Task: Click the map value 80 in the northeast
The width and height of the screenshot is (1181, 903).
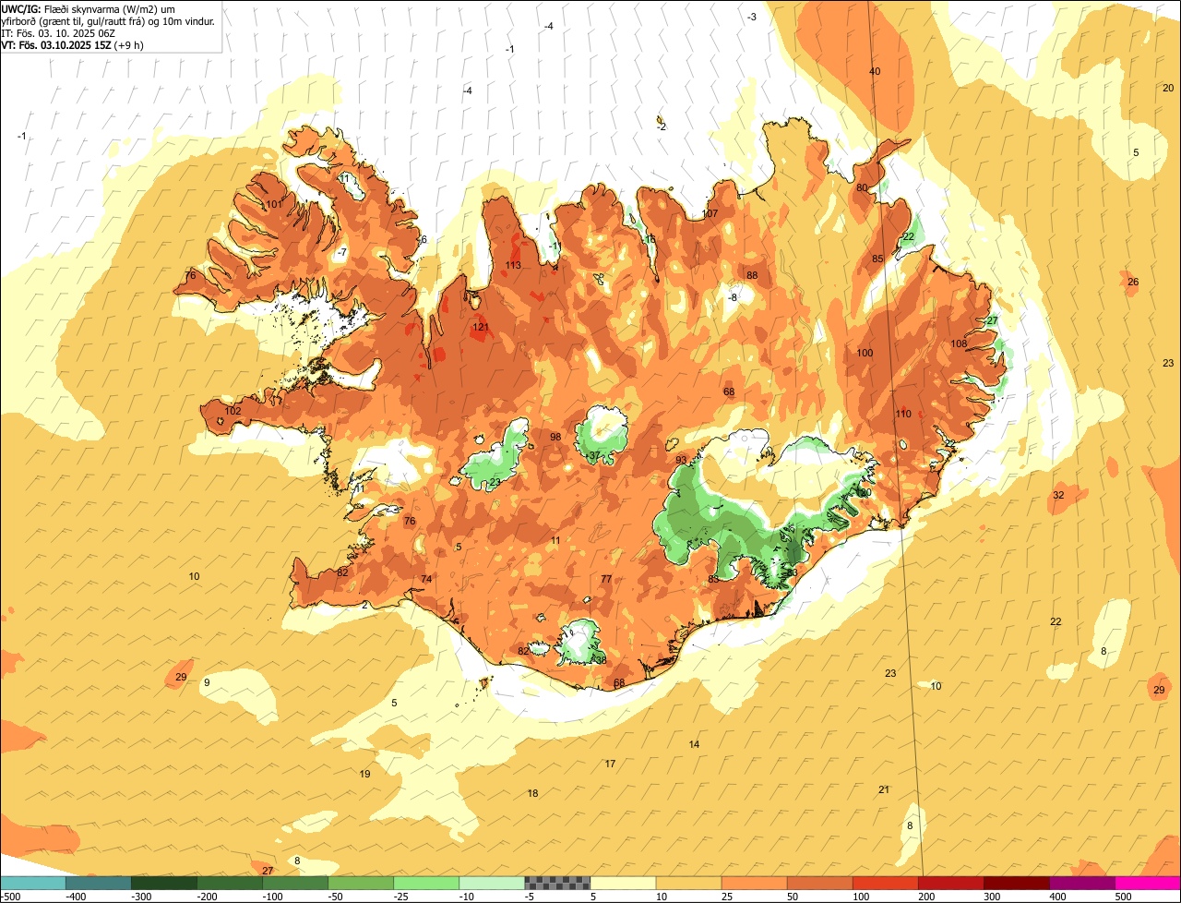Action: click(862, 187)
